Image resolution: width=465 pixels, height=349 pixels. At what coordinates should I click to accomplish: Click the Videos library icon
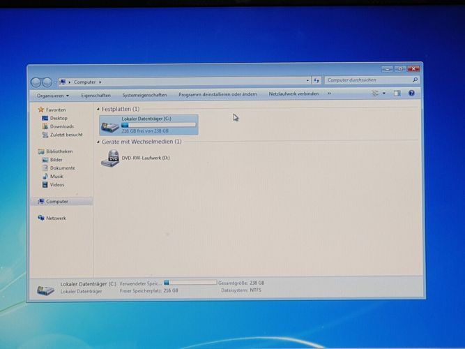45,185
